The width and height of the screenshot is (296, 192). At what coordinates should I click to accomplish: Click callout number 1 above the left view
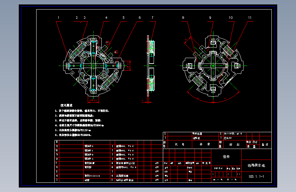click(x=58, y=17)
